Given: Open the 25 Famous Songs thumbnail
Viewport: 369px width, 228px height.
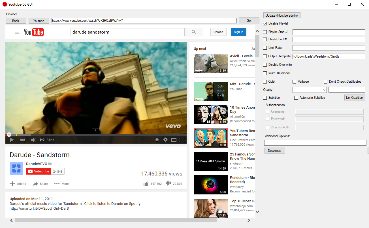Looking at the screenshot, I should (211, 161).
